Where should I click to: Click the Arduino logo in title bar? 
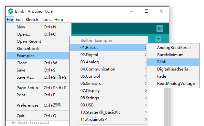11,11
